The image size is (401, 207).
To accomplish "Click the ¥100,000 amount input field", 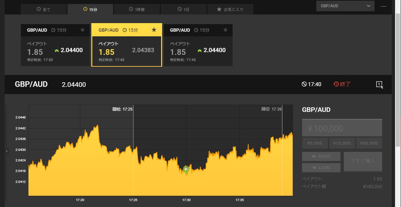I will point(342,128).
